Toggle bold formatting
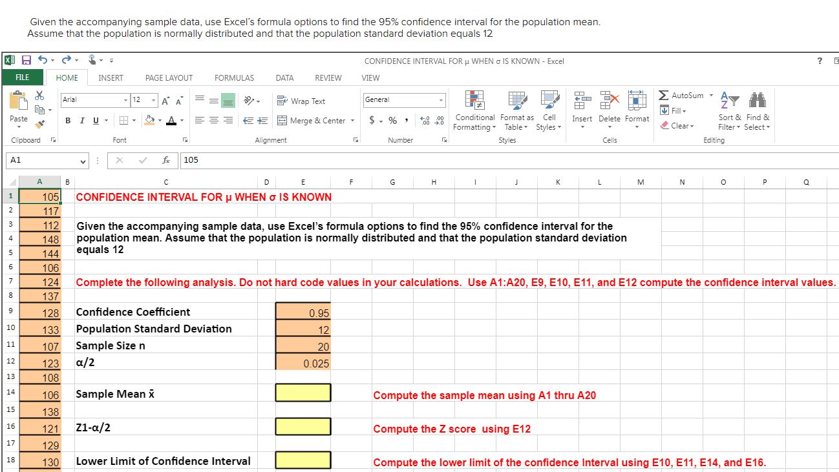This screenshot has width=839, height=472. 67,120
